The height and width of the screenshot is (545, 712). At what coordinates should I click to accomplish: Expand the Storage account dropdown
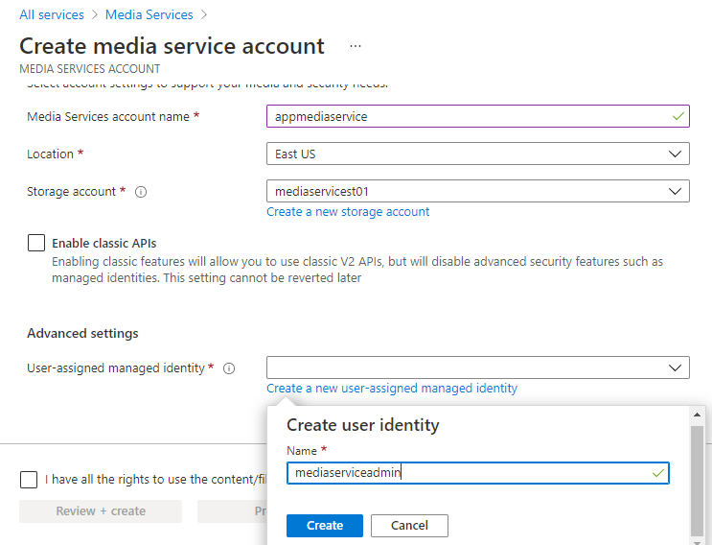pyautogui.click(x=477, y=191)
